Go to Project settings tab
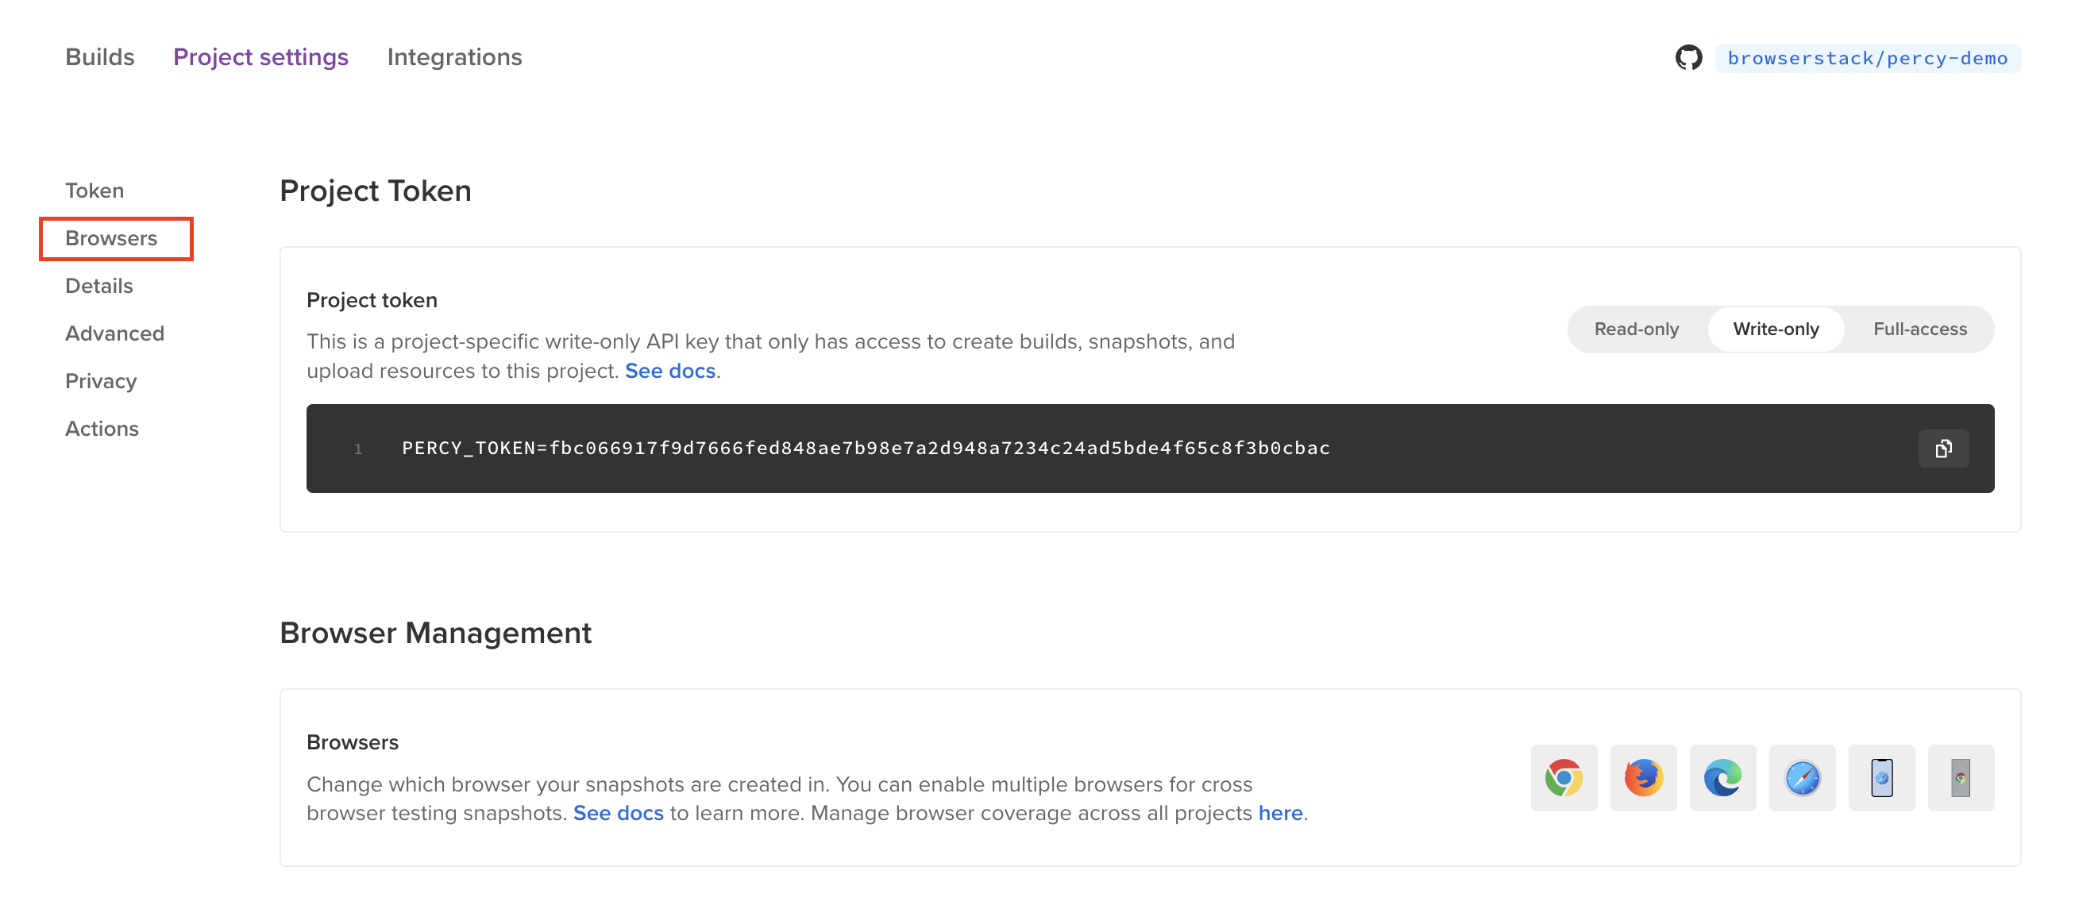 tap(260, 57)
